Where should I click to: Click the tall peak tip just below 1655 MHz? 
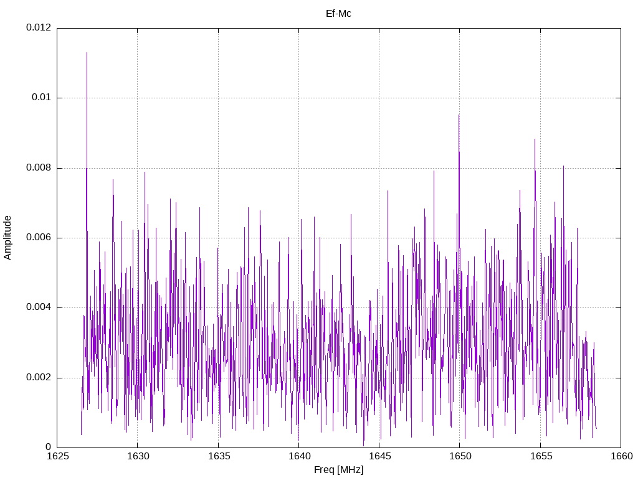pyautogui.click(x=535, y=139)
